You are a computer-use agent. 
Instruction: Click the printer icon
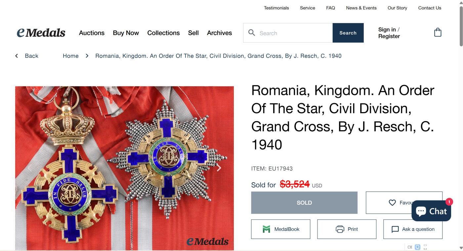pos(340,229)
